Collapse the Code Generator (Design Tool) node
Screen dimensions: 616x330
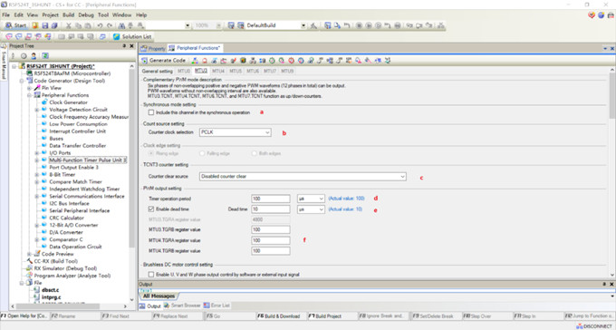22,81
